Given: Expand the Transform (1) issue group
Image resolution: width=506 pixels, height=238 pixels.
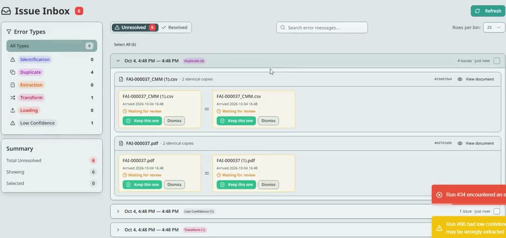Looking at the screenshot, I should tap(118, 230).
